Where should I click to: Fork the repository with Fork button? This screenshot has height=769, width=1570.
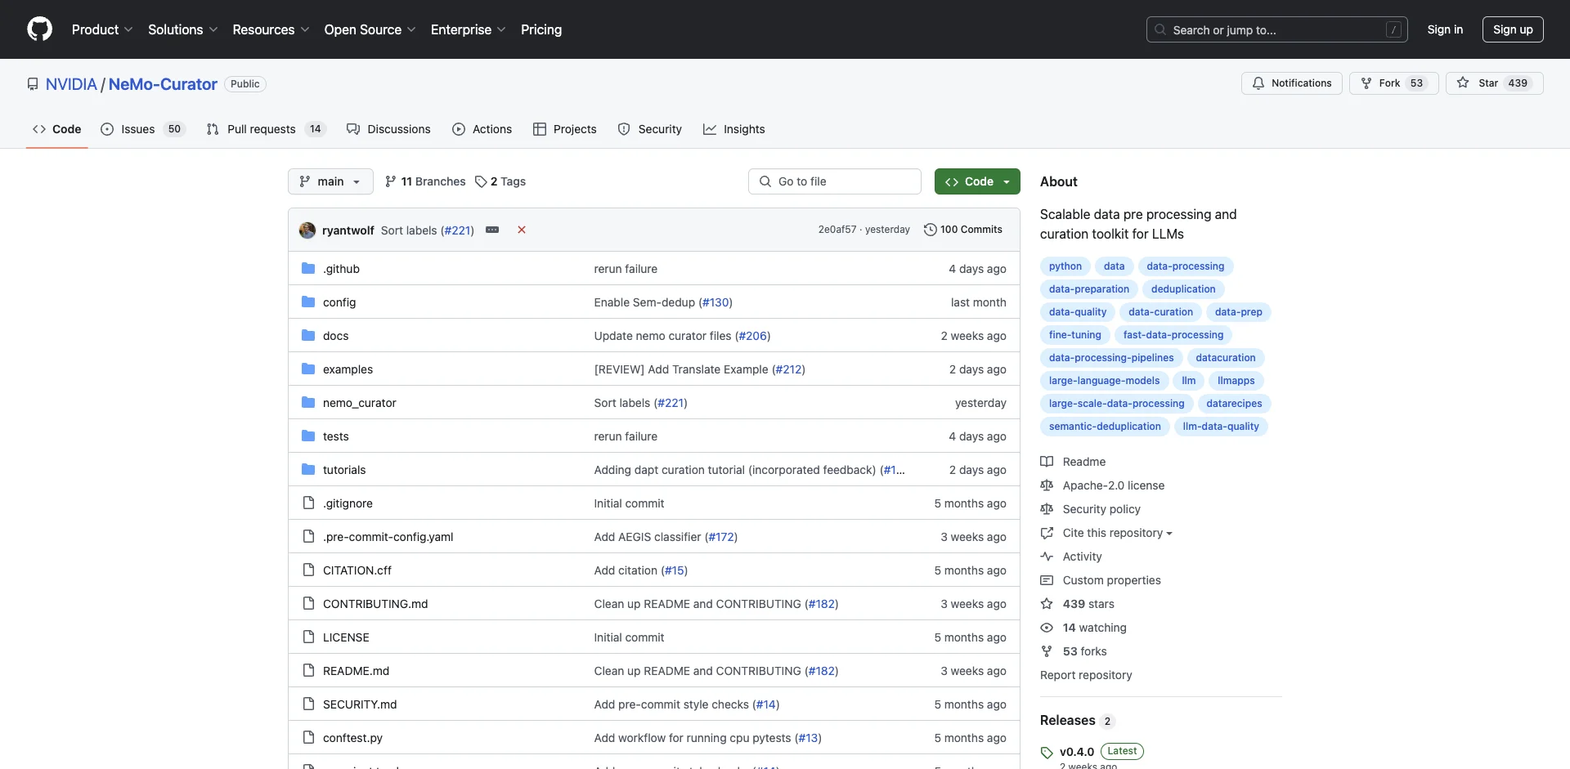coord(1393,83)
